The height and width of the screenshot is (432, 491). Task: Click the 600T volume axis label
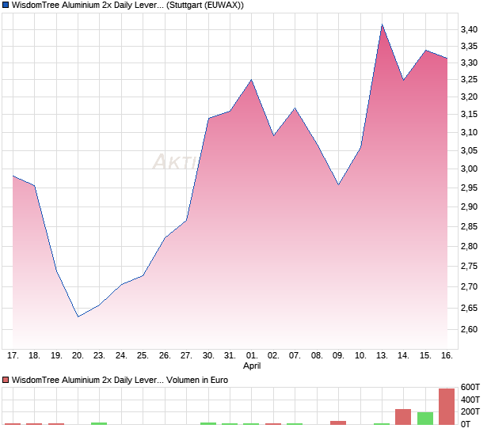pos(470,387)
